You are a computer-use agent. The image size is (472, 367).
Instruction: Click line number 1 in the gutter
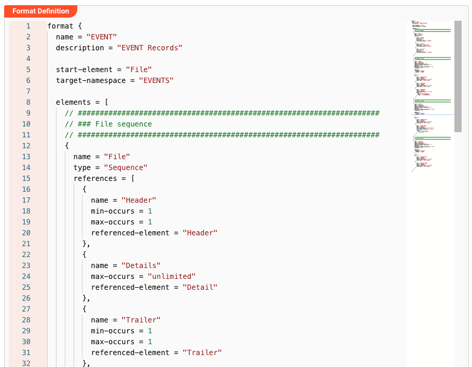click(x=27, y=26)
